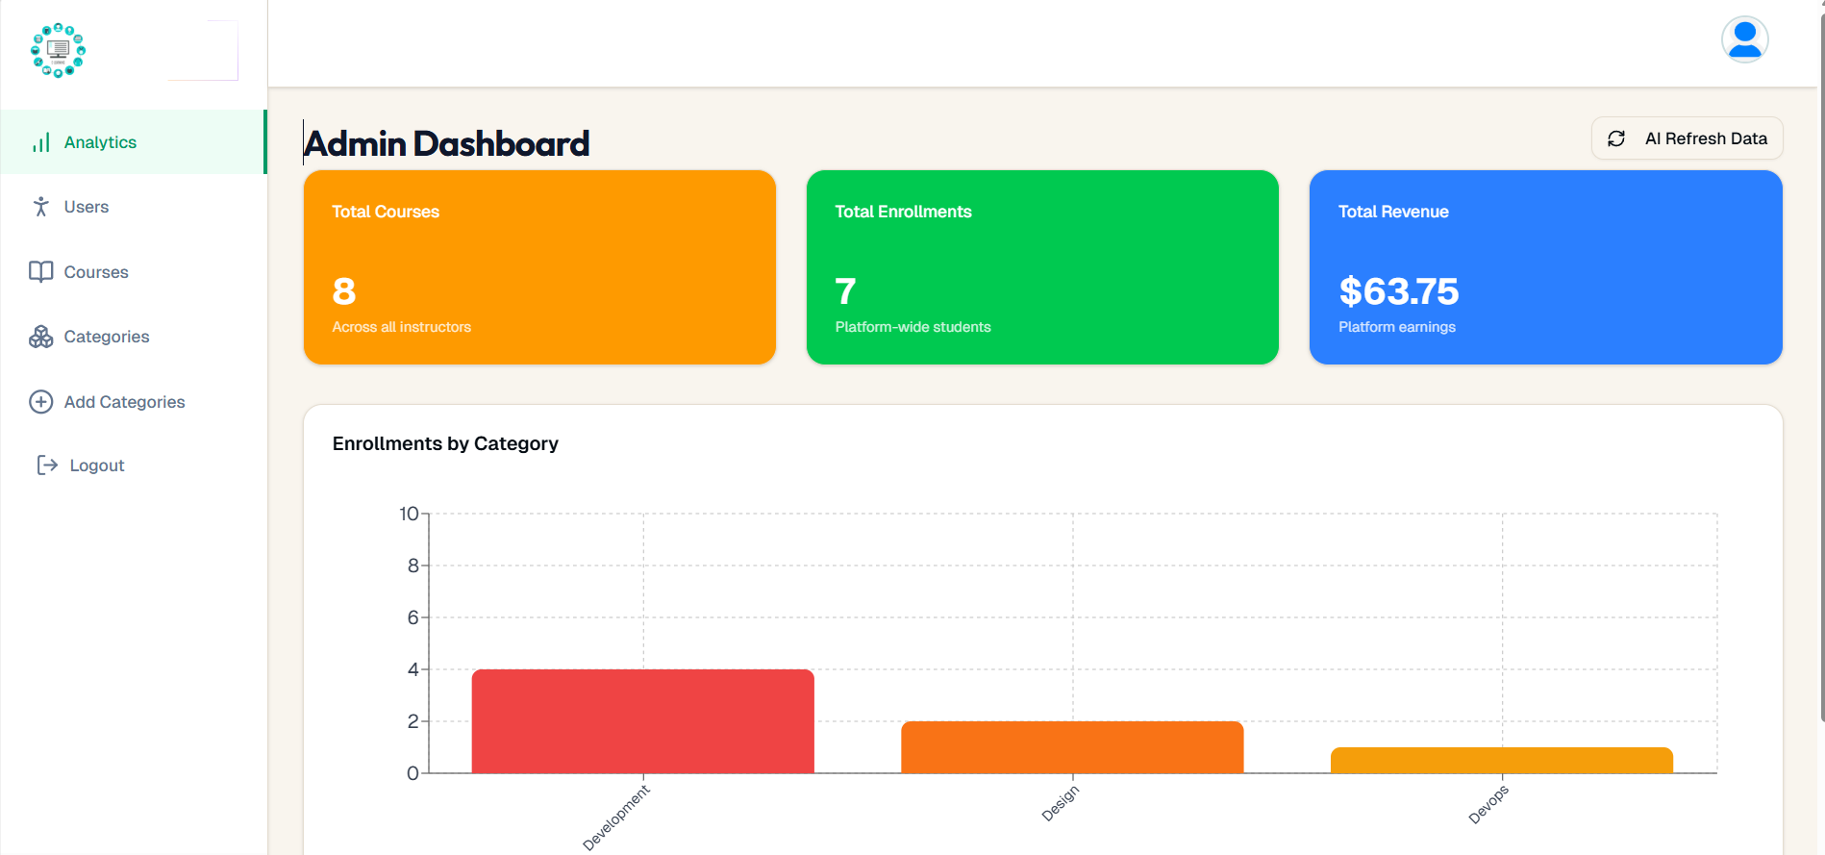Select the Total Courses card

pyautogui.click(x=539, y=267)
